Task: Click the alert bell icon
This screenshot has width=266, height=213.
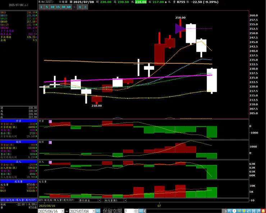Action: click(263, 211)
